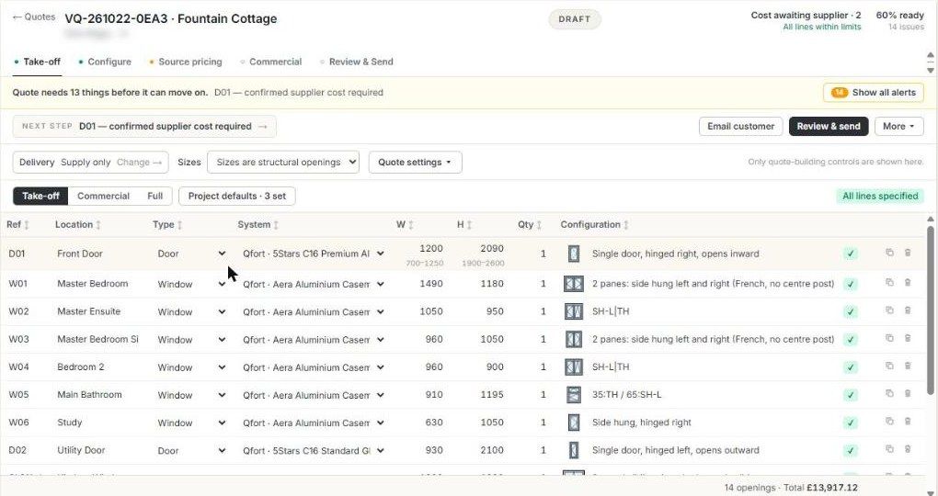Open W01 French window configuration thumbnail
938x496 pixels.
pyautogui.click(x=574, y=283)
